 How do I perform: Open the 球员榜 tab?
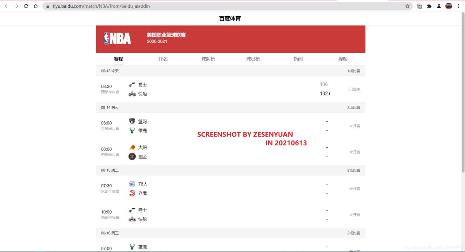[253, 59]
